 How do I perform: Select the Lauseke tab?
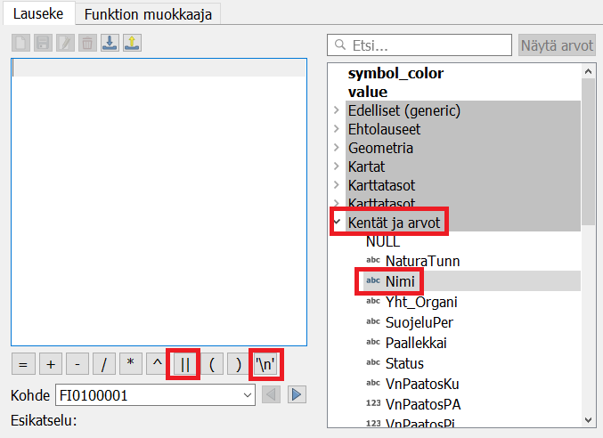pos(37,14)
